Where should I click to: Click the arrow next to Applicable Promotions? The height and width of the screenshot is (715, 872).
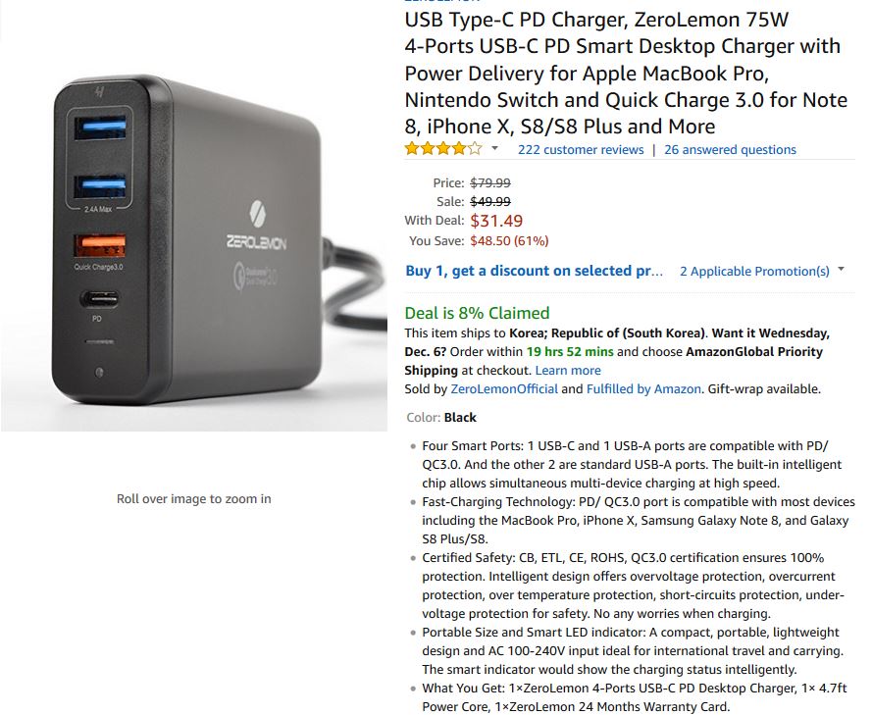[x=841, y=269]
